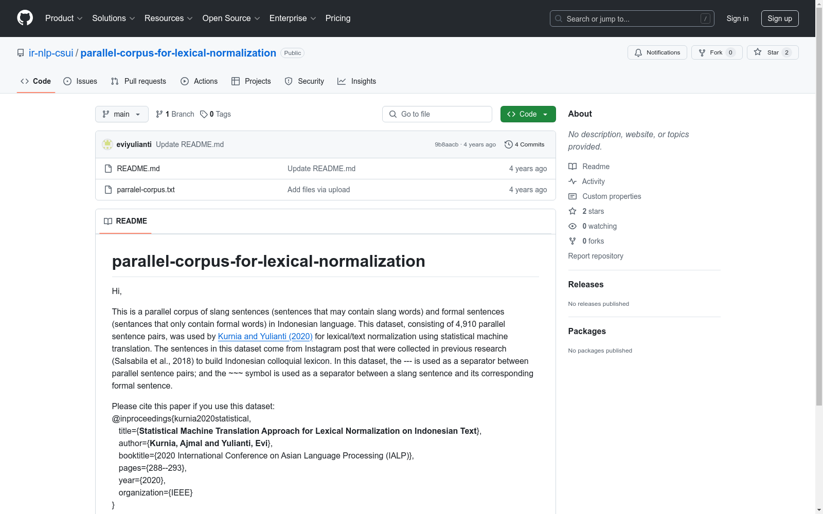Go to the Pull requests tab
The height and width of the screenshot is (514, 823).
[138, 81]
